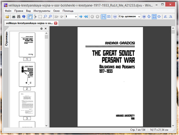Close the document tab with red X
The height and width of the screenshot is (135, 179).
tap(56, 23)
